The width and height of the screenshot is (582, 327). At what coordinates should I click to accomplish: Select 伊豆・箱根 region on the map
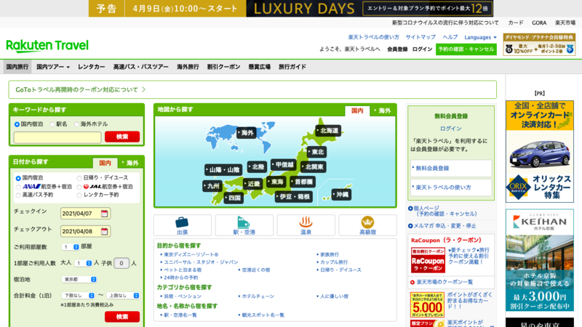(294, 197)
